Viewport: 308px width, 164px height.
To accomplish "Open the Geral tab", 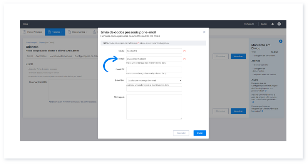I will click(29, 56).
